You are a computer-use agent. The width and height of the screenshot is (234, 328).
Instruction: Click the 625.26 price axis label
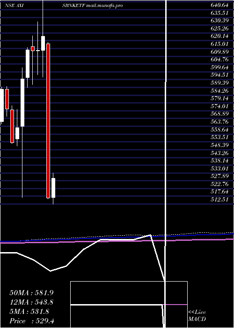[219, 29]
